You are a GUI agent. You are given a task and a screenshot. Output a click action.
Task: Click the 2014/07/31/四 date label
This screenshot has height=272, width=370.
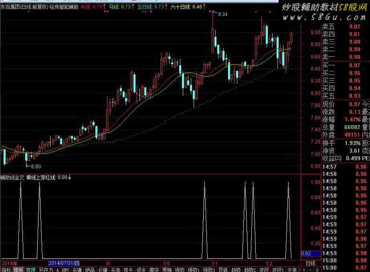click(x=64, y=263)
